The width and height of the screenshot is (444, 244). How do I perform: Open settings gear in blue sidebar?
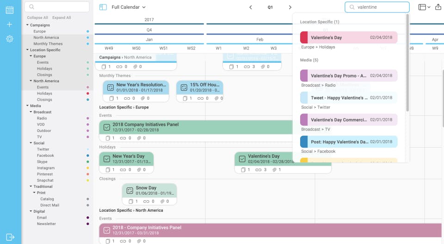[x=9, y=39]
